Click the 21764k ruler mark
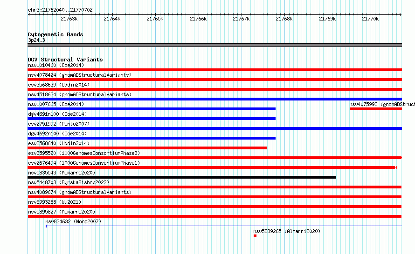Image resolution: width=415 pixels, height=254 pixels. tap(112, 19)
